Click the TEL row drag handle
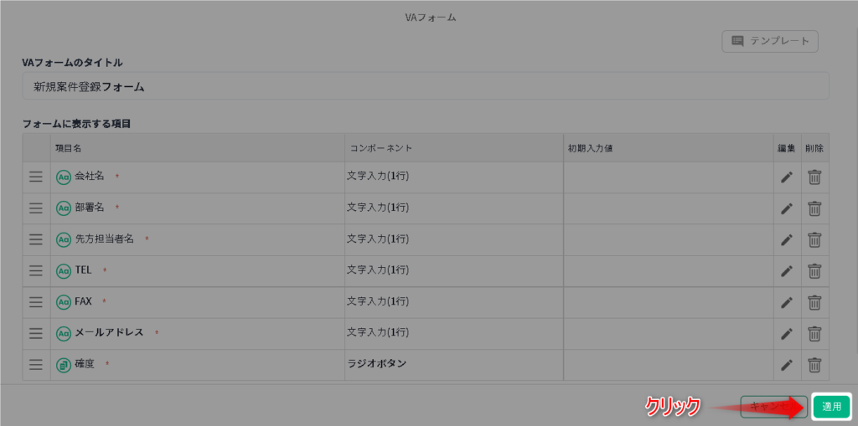 36,270
